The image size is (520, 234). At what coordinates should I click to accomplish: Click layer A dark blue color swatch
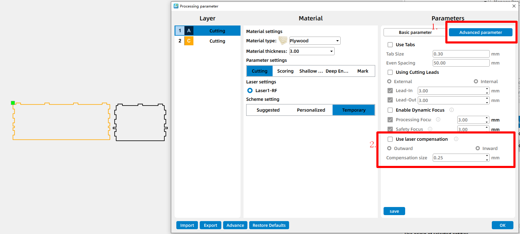pos(189,31)
